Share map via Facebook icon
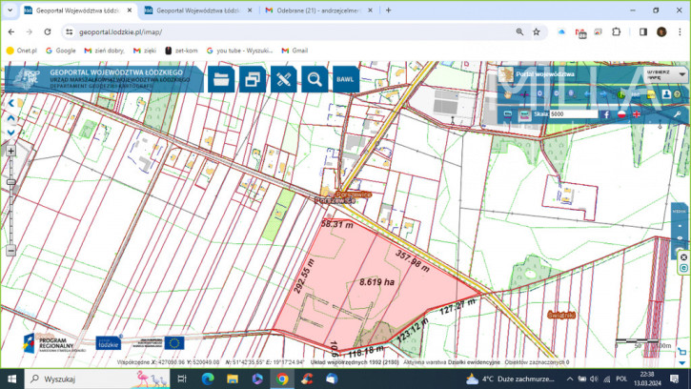 tap(606, 114)
